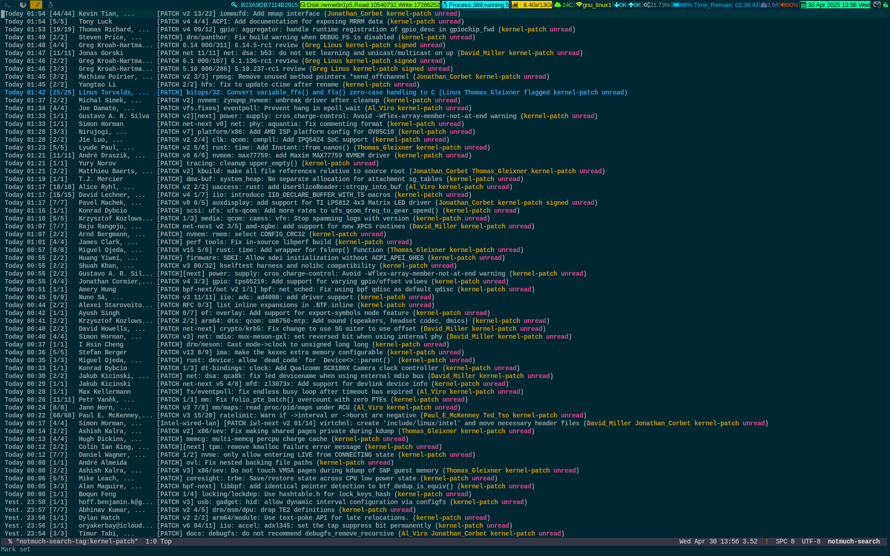
Task: Click the mail notification tray icon
Action: 877,5
